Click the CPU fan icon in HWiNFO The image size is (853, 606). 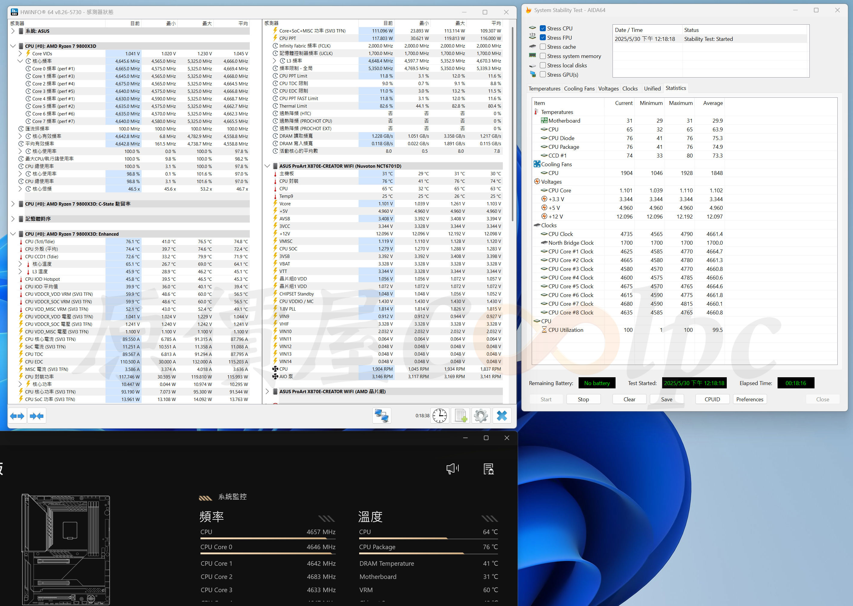point(275,369)
